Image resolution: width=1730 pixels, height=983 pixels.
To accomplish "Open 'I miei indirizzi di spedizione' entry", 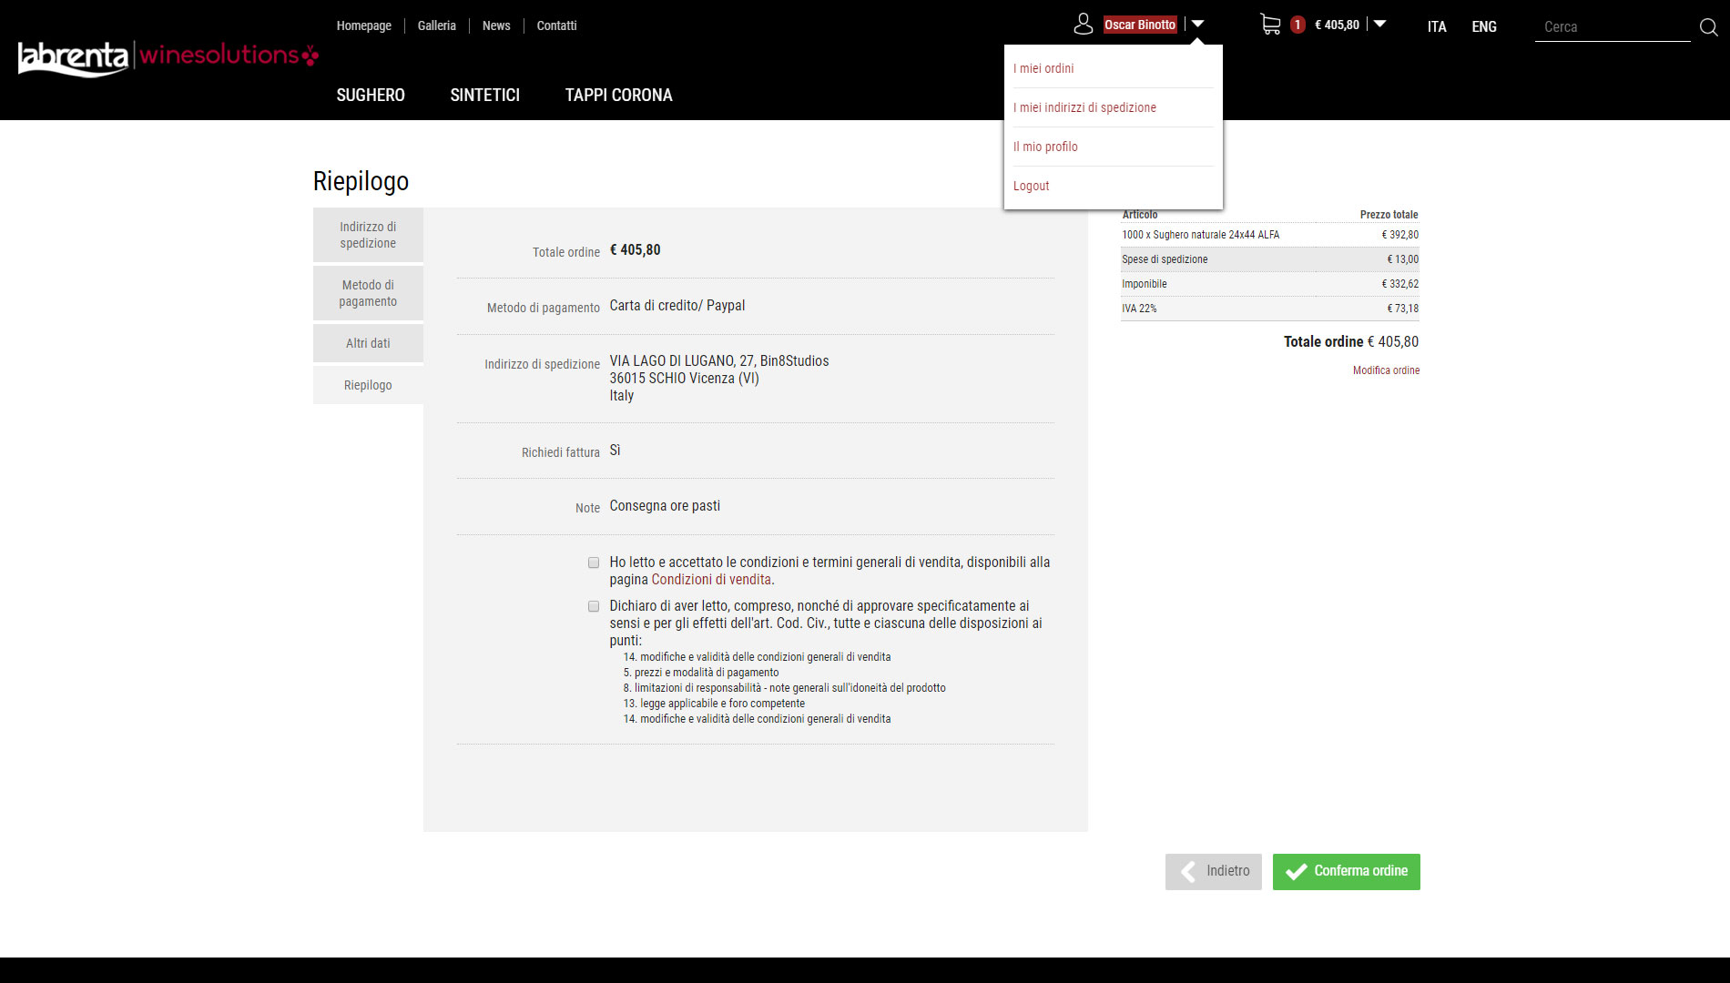I will pyautogui.click(x=1084, y=107).
